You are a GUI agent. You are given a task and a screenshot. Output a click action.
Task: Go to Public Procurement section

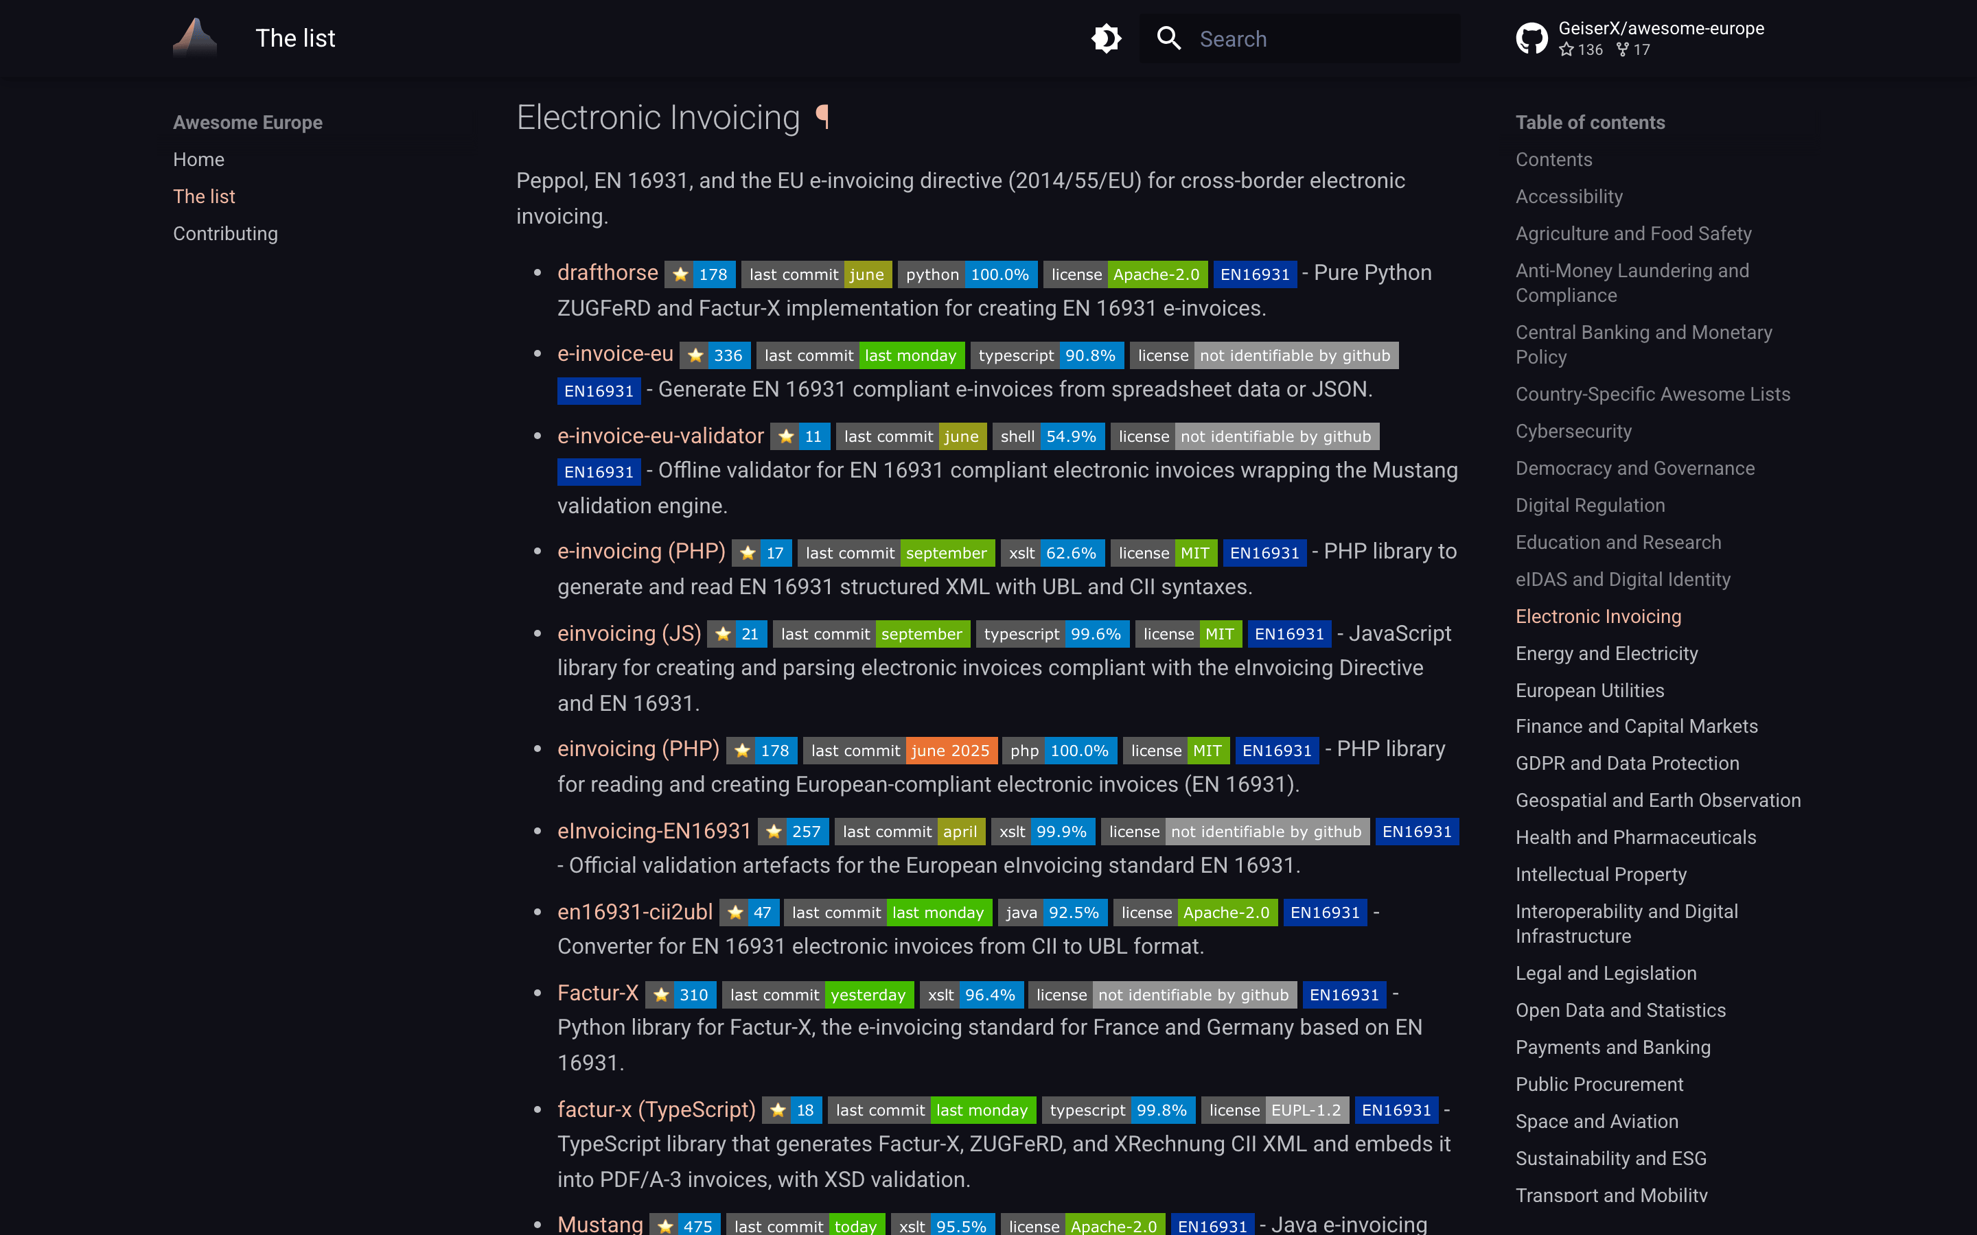tap(1599, 1084)
